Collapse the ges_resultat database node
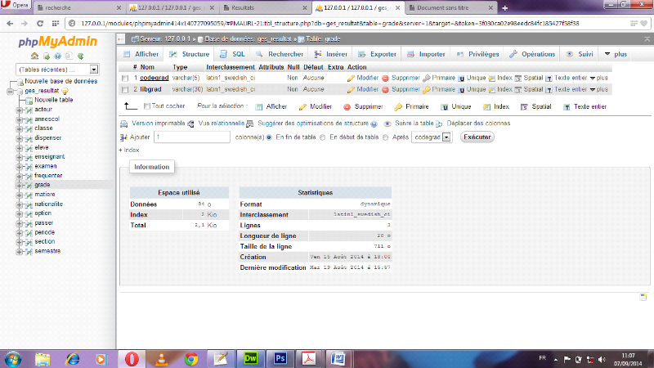This screenshot has height=368, width=654. tap(10, 92)
